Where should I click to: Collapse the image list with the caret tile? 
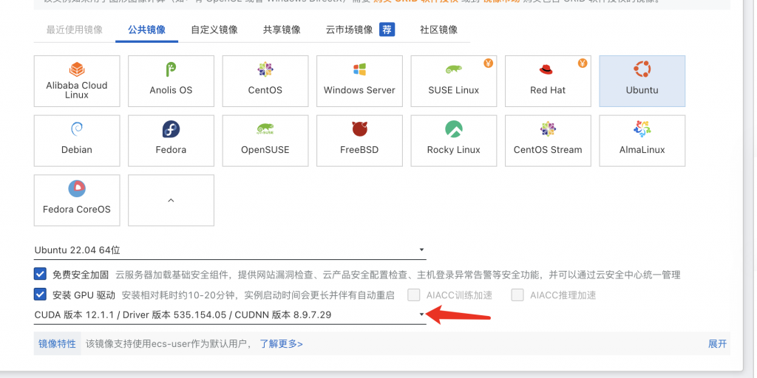171,200
